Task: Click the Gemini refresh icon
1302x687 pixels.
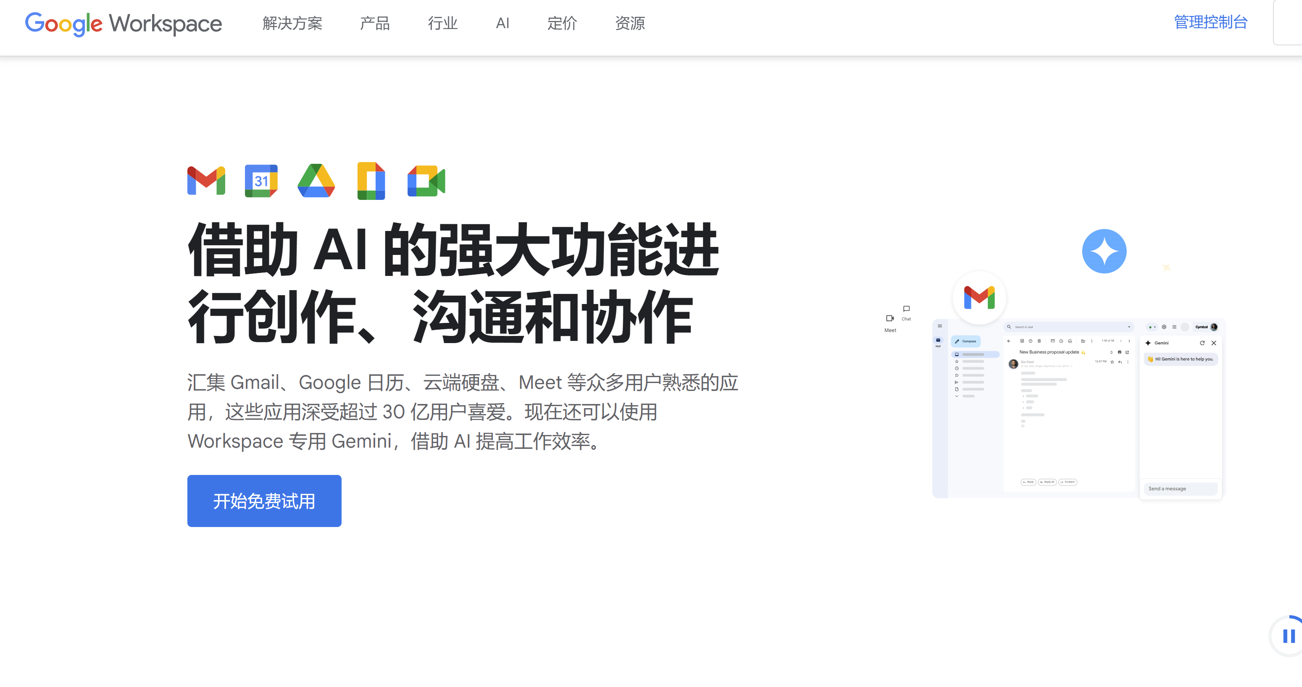Action: pos(1202,343)
